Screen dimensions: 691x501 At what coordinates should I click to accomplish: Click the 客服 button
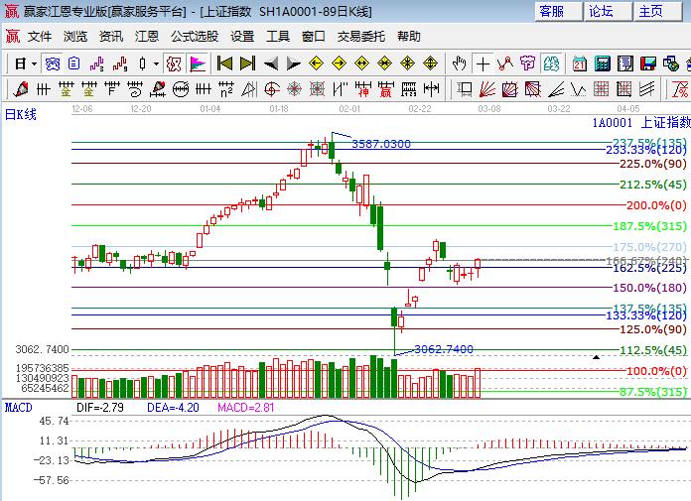552,11
